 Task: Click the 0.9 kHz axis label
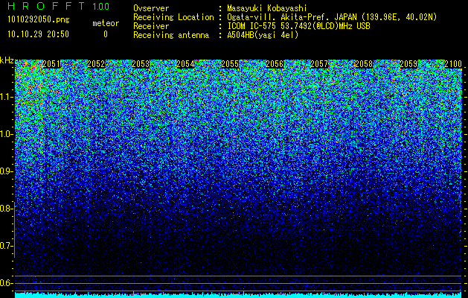6,171
